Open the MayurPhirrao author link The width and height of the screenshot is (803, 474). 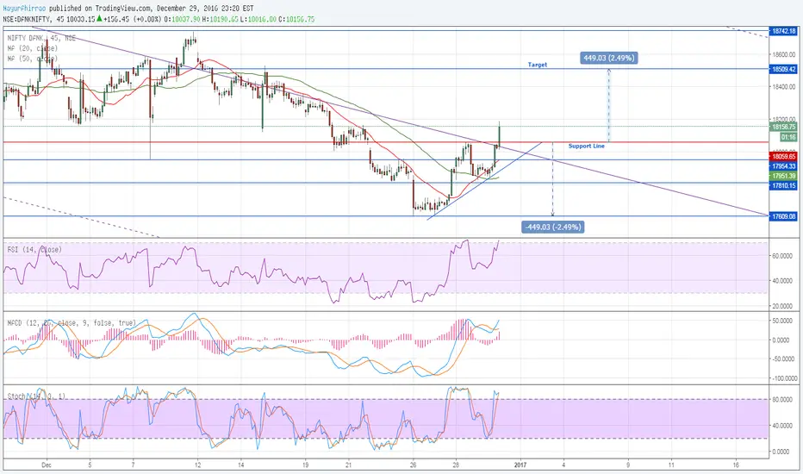25,9
